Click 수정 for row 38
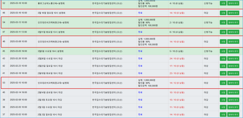This screenshot has width=243, height=118. coord(223,107)
